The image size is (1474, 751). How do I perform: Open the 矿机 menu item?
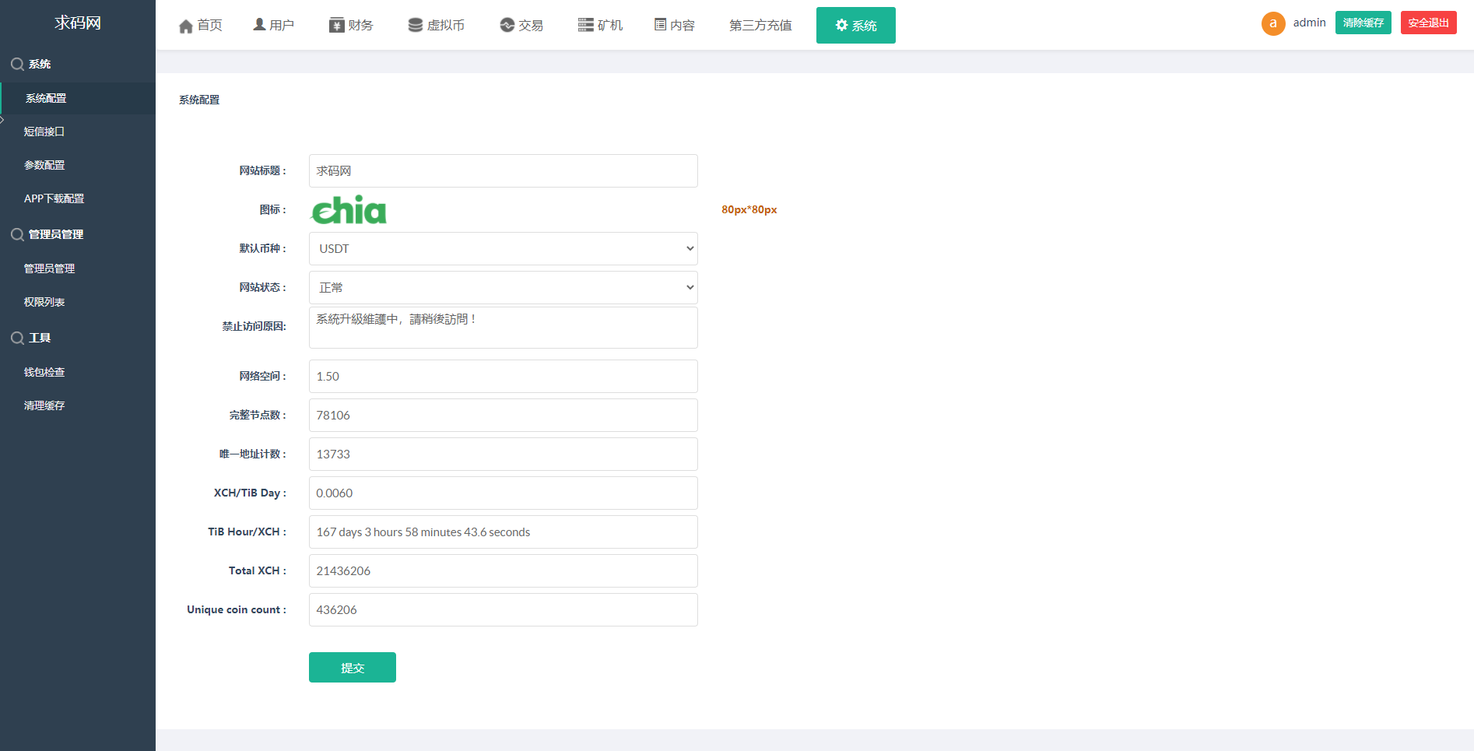click(x=601, y=25)
